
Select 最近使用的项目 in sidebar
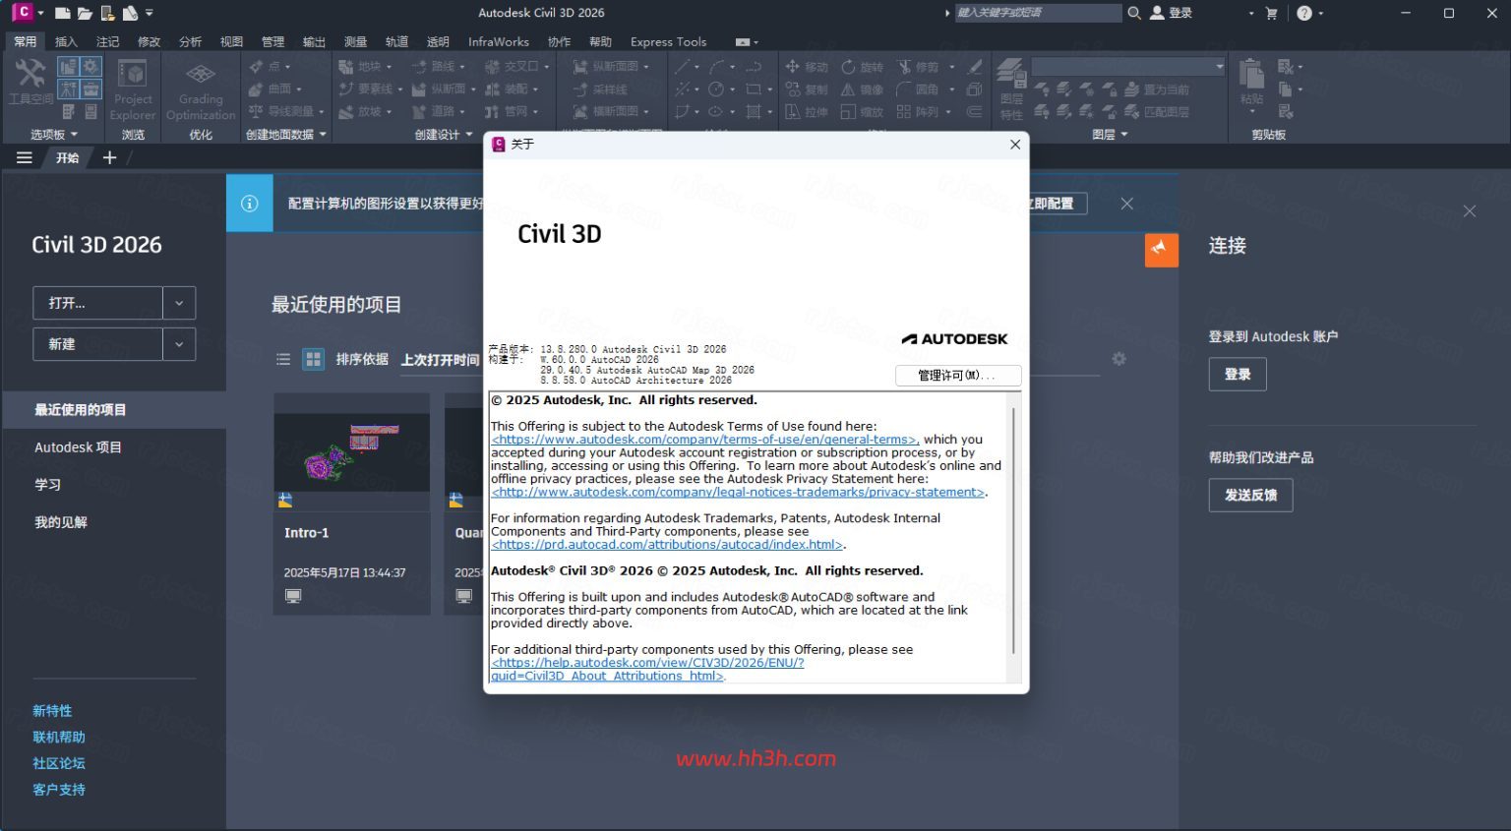pyautogui.click(x=113, y=410)
